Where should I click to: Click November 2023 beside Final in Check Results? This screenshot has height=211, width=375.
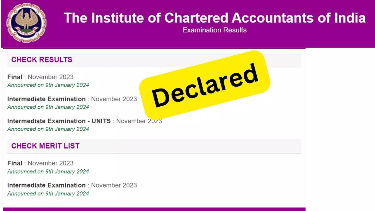(50, 77)
